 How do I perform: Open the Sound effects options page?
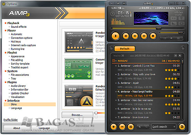[19, 27]
